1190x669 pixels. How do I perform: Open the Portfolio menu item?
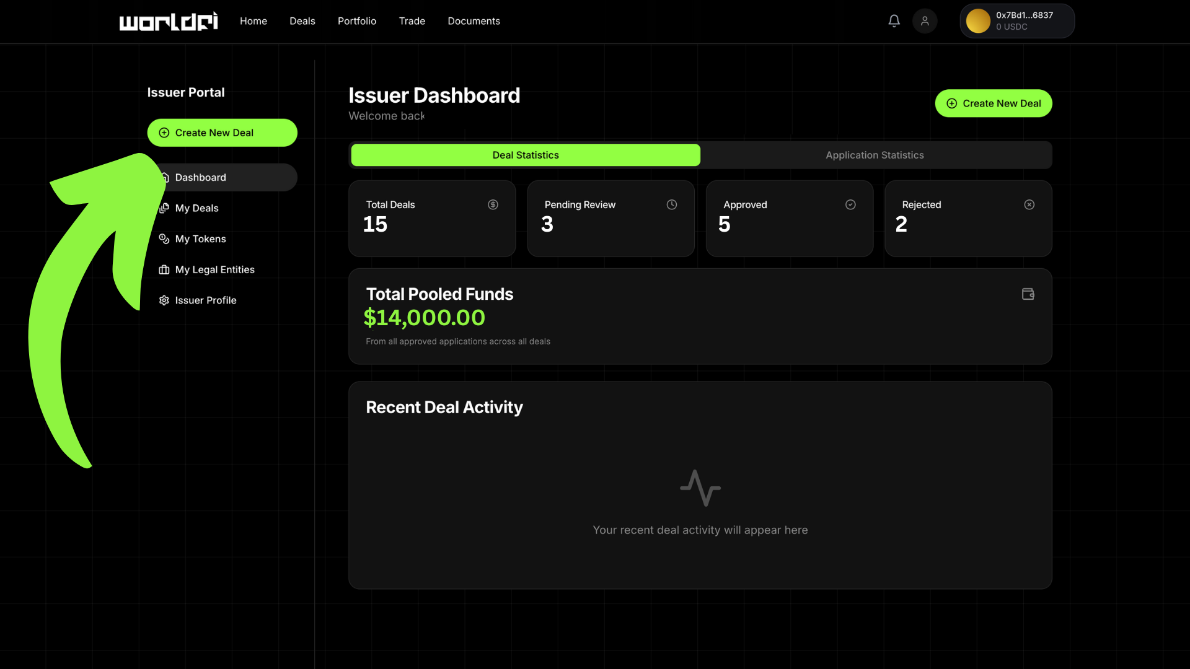coord(357,21)
